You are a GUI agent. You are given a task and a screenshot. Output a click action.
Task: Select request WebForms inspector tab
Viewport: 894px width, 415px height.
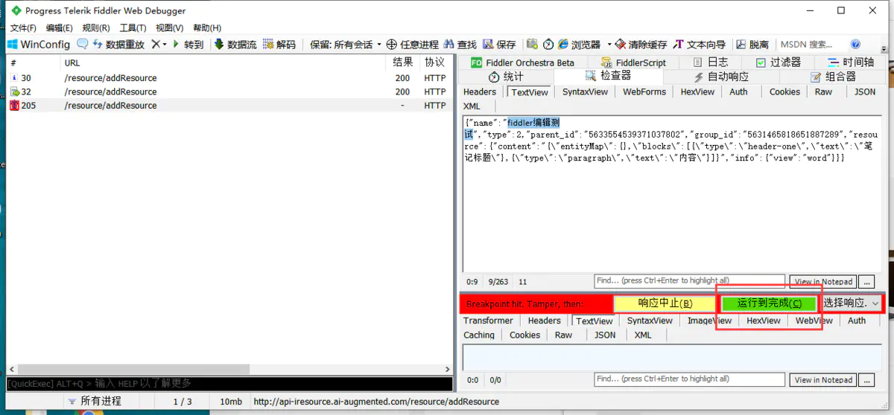644,91
